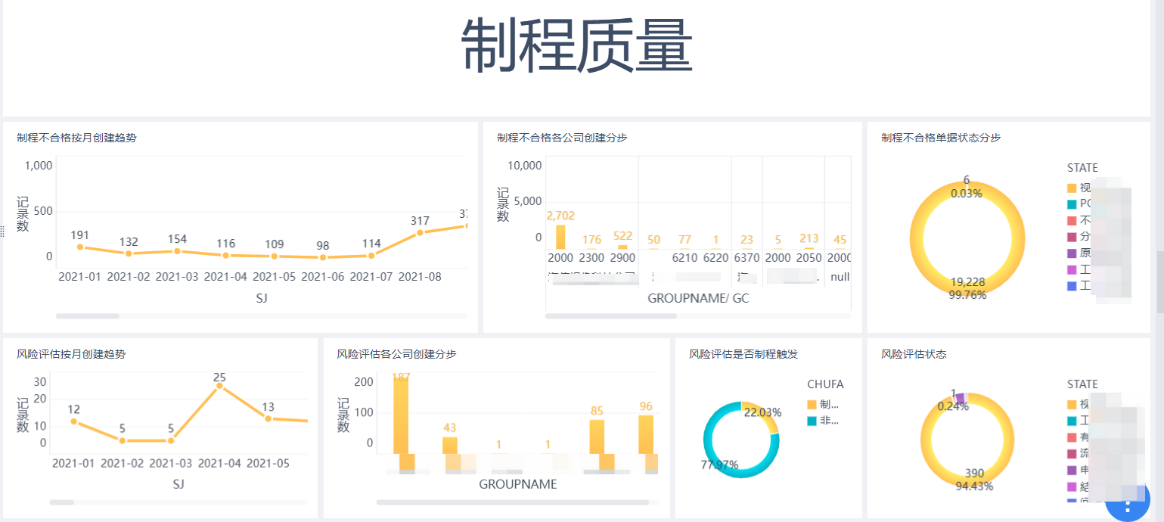This screenshot has height=522, width=1164.
Task: Select the 2021-04 peak point labeled 25
Action: pos(219,386)
